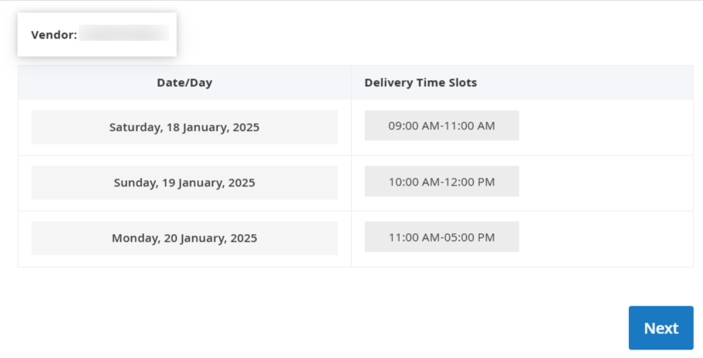Select Sunday, 19 January, 2025 date cell
The width and height of the screenshot is (703, 358).
[184, 182]
